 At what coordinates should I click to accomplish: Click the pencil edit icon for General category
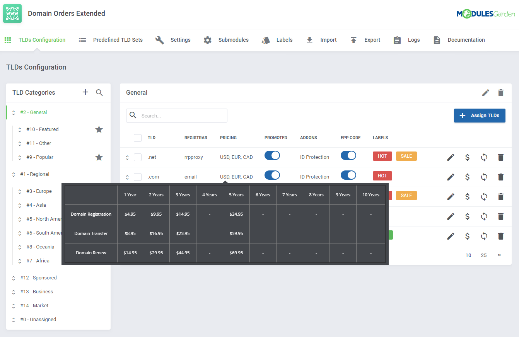pos(486,93)
